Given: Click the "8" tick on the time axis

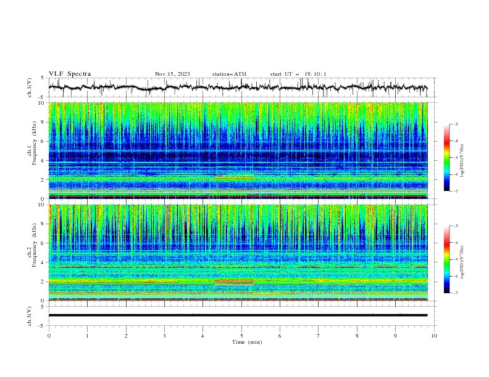Looking at the screenshot, I should (357, 336).
